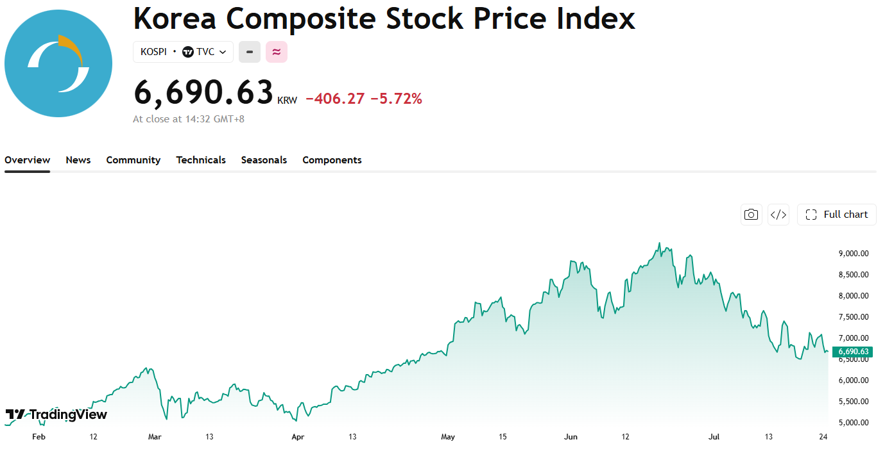The width and height of the screenshot is (885, 458).
Task: Click the TradingView logo watermark
Action: click(56, 414)
